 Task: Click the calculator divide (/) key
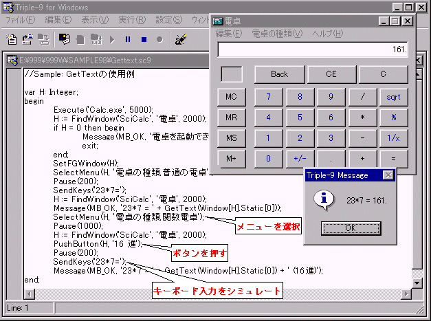coord(362,97)
